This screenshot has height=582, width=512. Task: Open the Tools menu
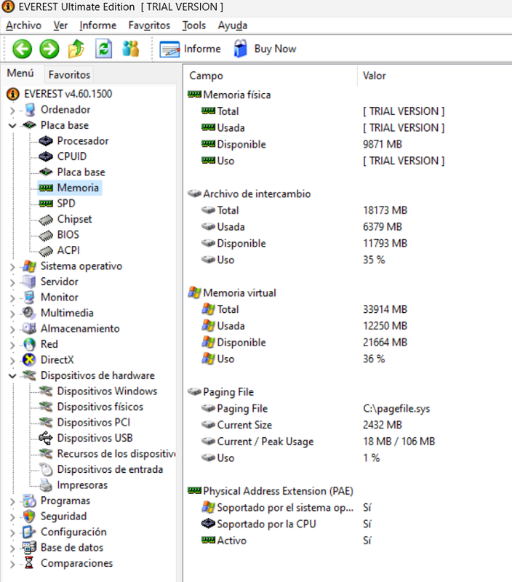(193, 25)
